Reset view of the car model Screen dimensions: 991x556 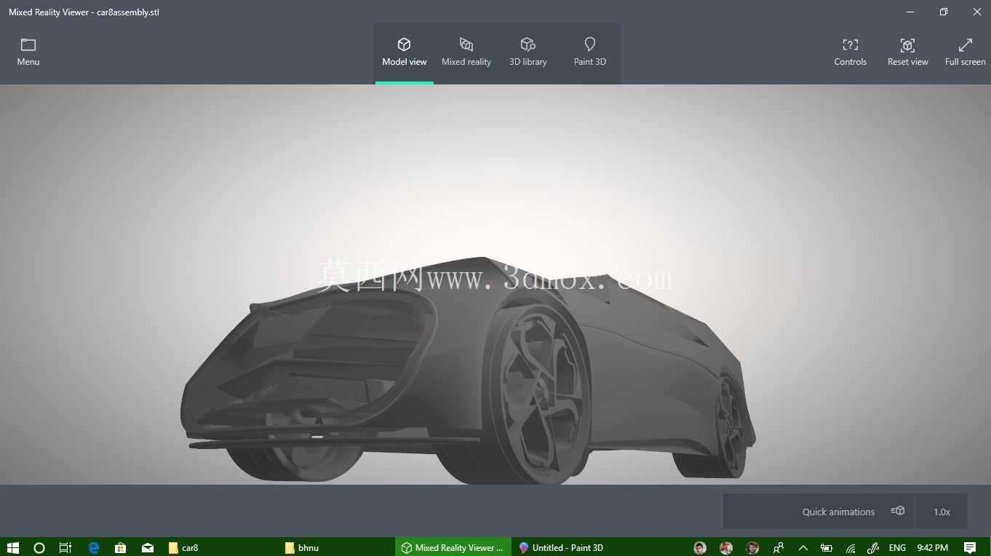907,52
